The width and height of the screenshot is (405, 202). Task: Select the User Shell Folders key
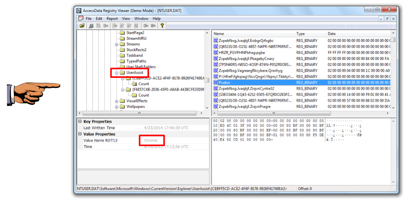[141, 67]
